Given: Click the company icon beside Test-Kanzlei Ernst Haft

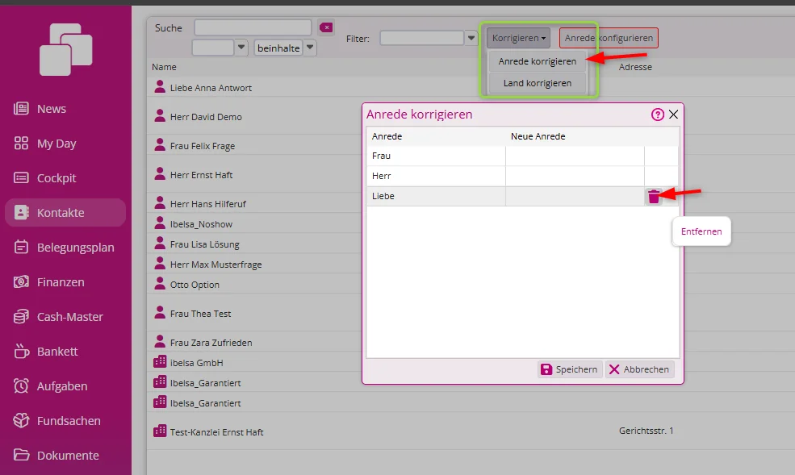Looking at the screenshot, I should pyautogui.click(x=160, y=431).
